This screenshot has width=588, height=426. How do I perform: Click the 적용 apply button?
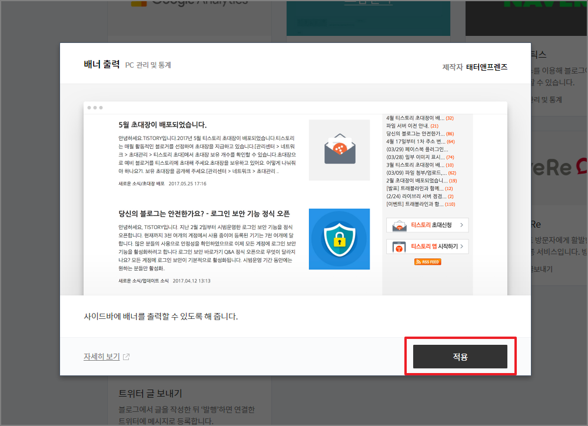point(460,356)
